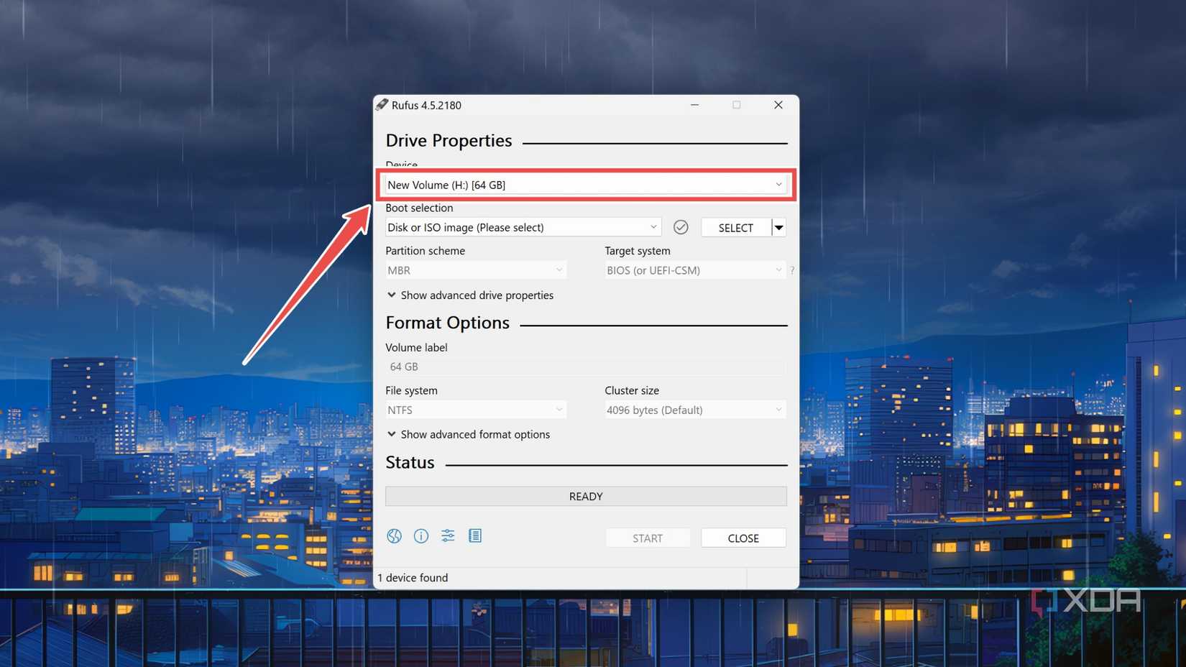Image resolution: width=1186 pixels, height=667 pixels.
Task: Open the Target system dropdown
Action: [x=695, y=270]
